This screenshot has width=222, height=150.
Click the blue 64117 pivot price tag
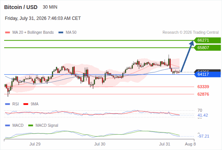click(207, 74)
